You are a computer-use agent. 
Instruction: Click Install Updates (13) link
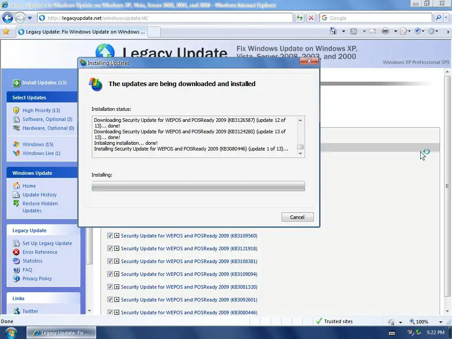[x=45, y=83]
